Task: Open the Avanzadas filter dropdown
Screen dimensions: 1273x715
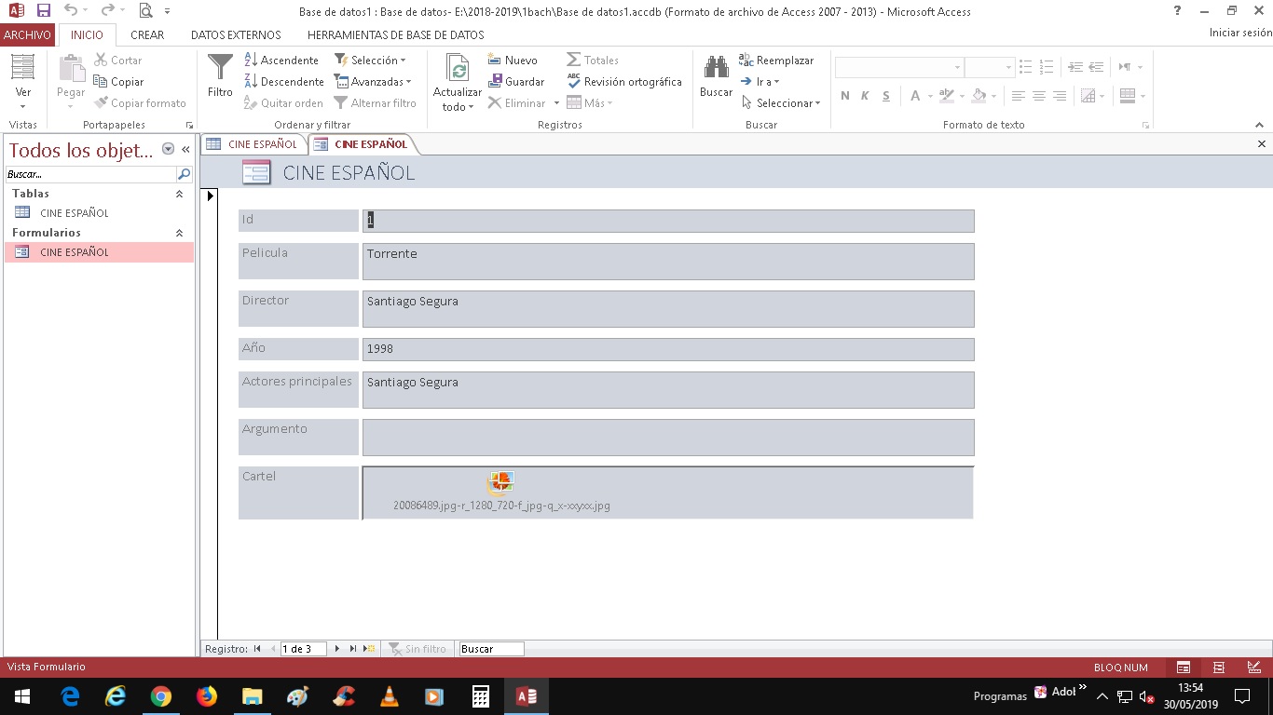Action: [373, 81]
